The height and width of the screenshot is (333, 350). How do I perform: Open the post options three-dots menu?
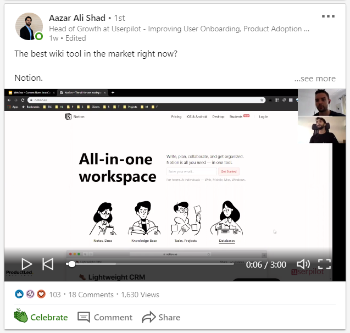point(328,16)
